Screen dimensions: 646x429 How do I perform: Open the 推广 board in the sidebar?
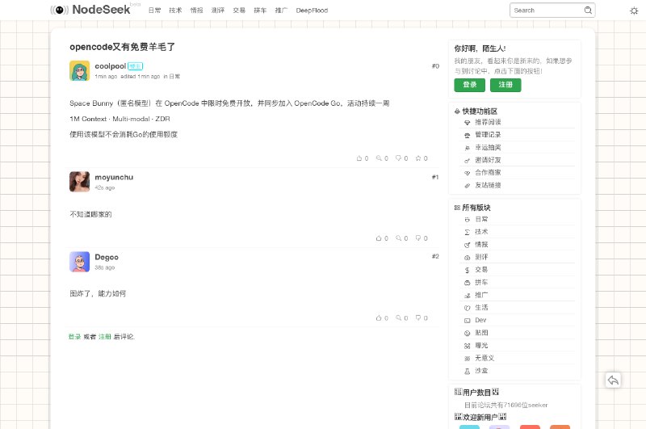(x=481, y=295)
